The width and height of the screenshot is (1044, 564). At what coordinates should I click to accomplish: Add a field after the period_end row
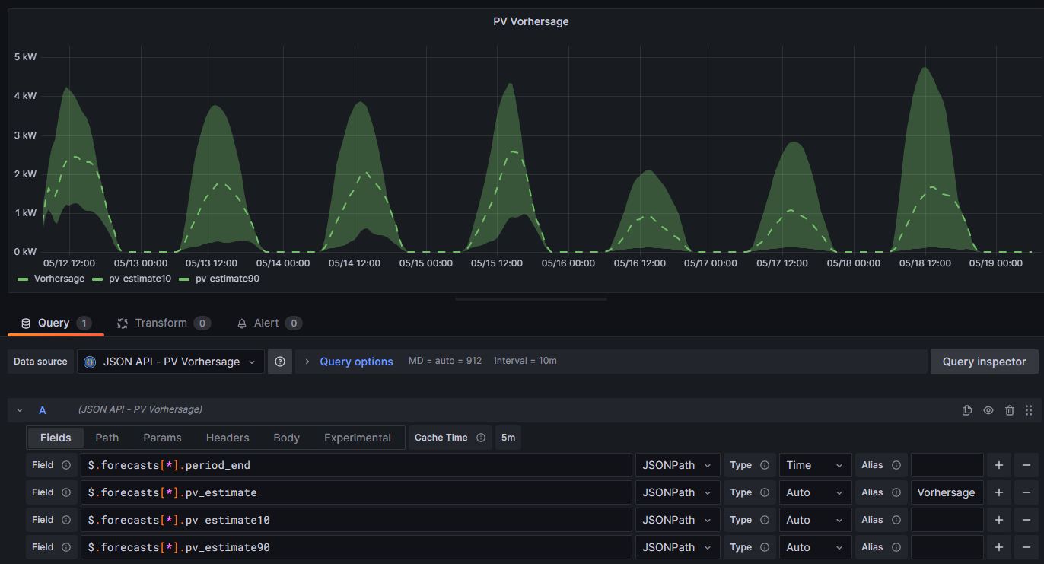click(998, 465)
